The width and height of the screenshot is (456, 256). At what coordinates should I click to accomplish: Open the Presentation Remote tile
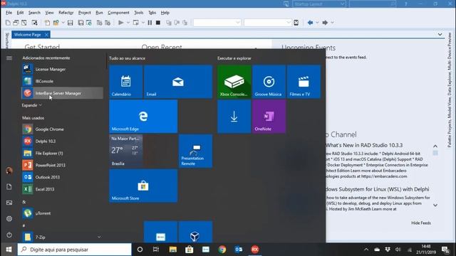pos(195,151)
